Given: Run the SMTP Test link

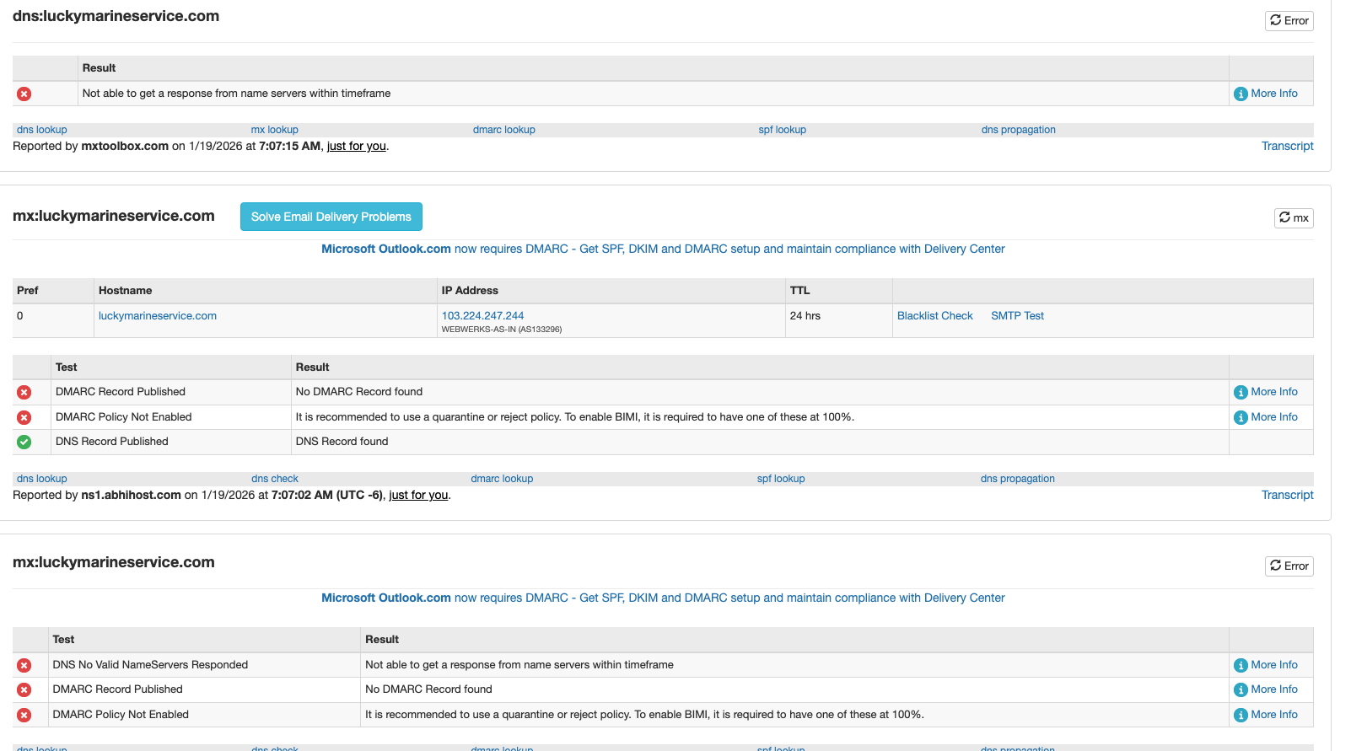Looking at the screenshot, I should [x=1017, y=316].
